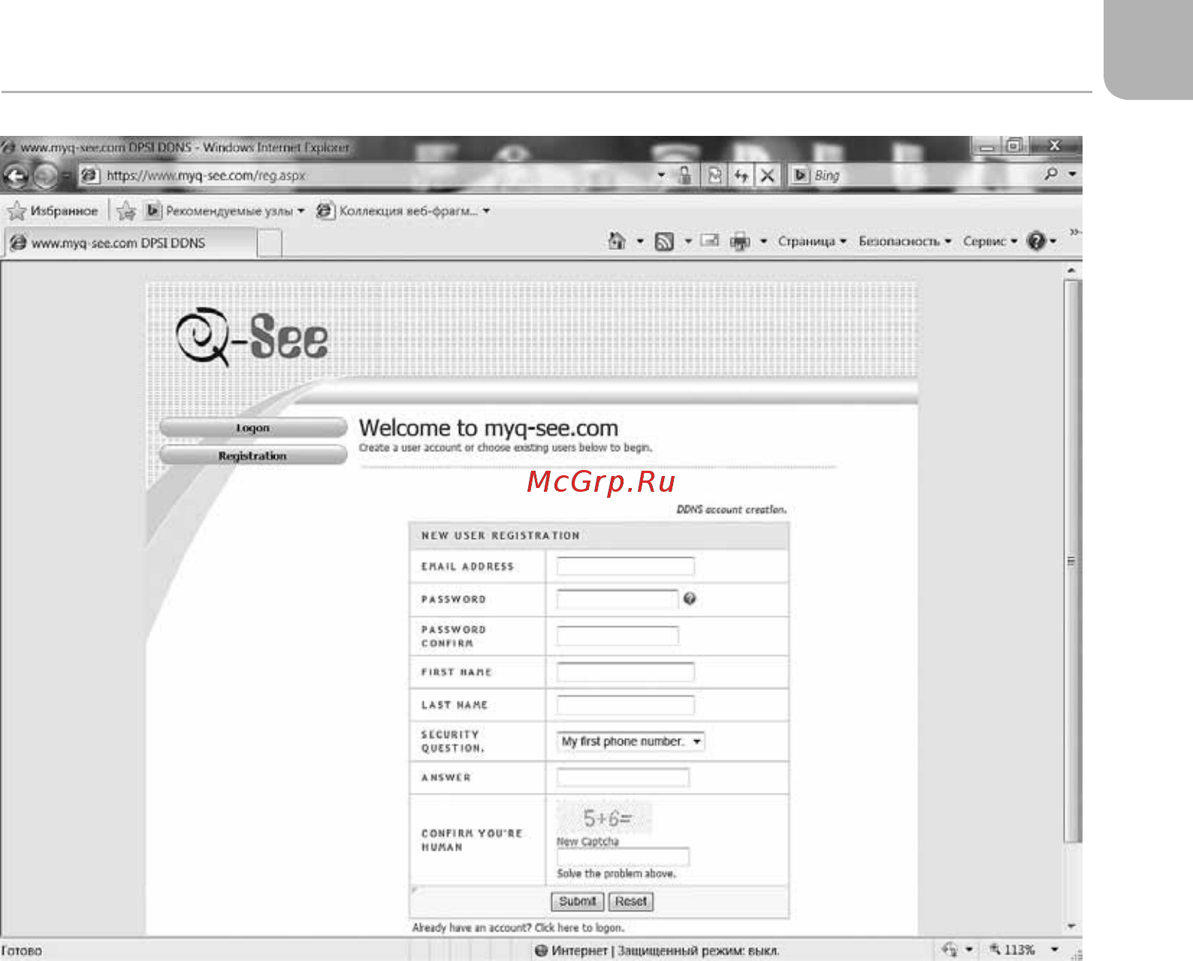Click in the Password field
The image size is (1193, 961).
(618, 598)
